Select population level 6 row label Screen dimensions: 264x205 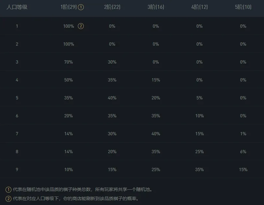coord(17,116)
